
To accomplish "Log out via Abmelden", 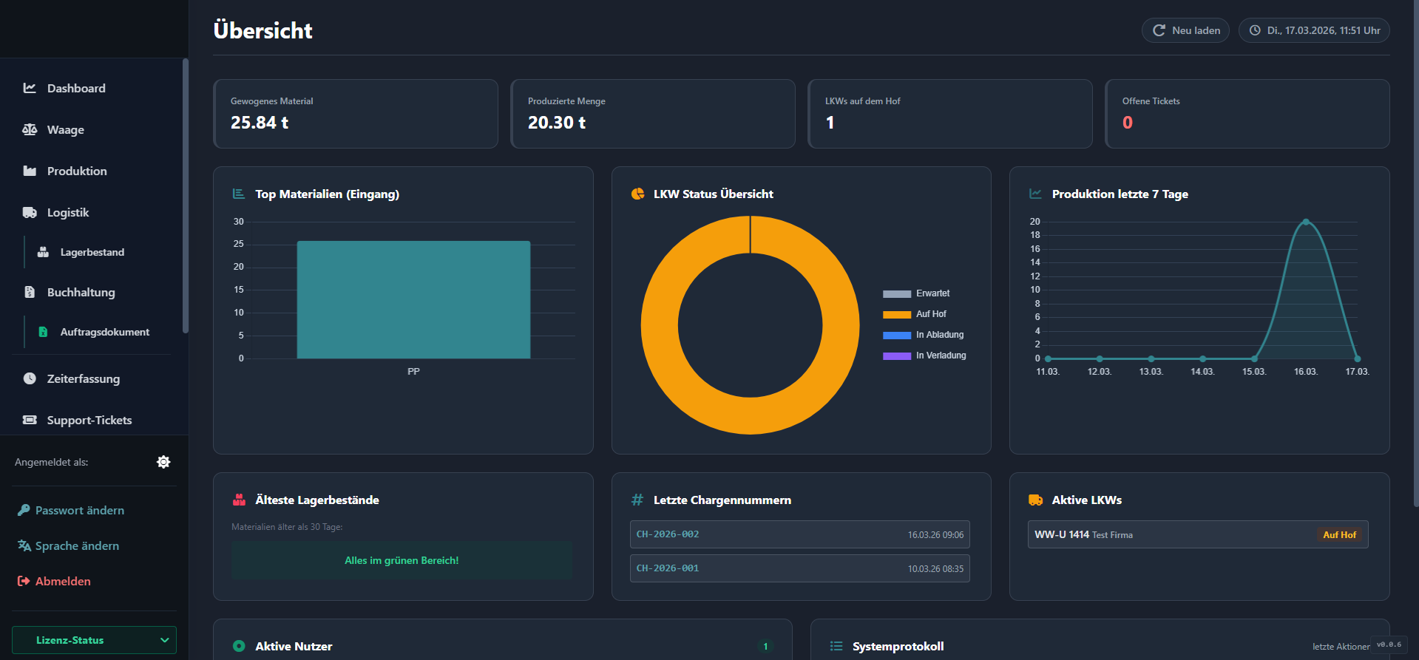I will click(x=63, y=582).
